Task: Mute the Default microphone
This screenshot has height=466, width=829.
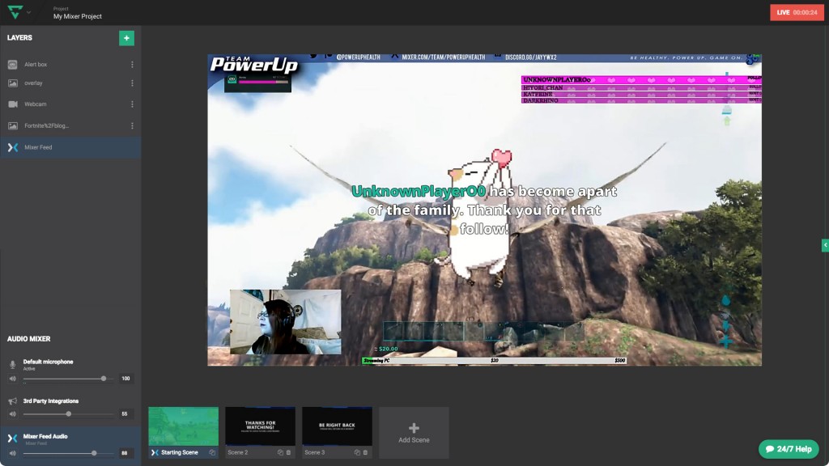Action: 12,379
